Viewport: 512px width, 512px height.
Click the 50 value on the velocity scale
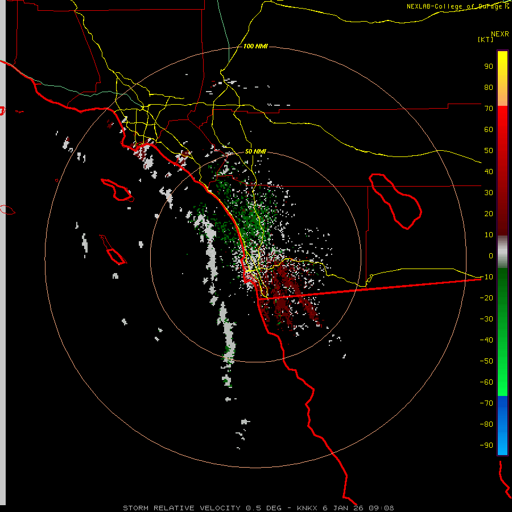click(x=489, y=151)
